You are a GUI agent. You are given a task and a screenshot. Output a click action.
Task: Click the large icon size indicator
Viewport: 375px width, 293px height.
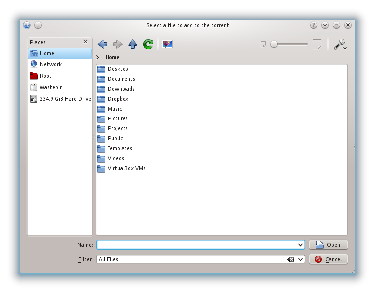[317, 44]
